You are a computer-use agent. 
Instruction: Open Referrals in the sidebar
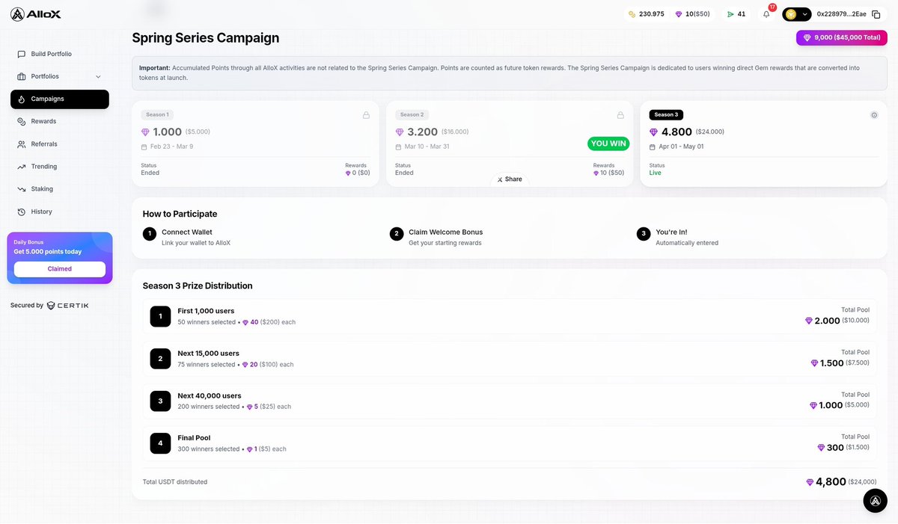tap(60, 144)
